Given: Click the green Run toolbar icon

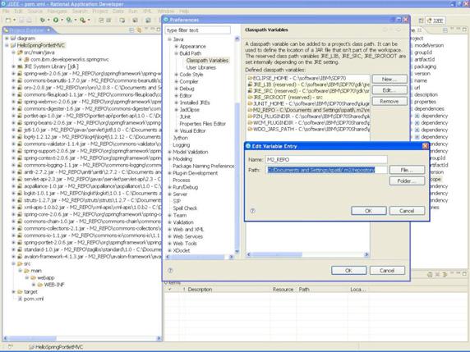Looking at the screenshot, I should 56,20.
